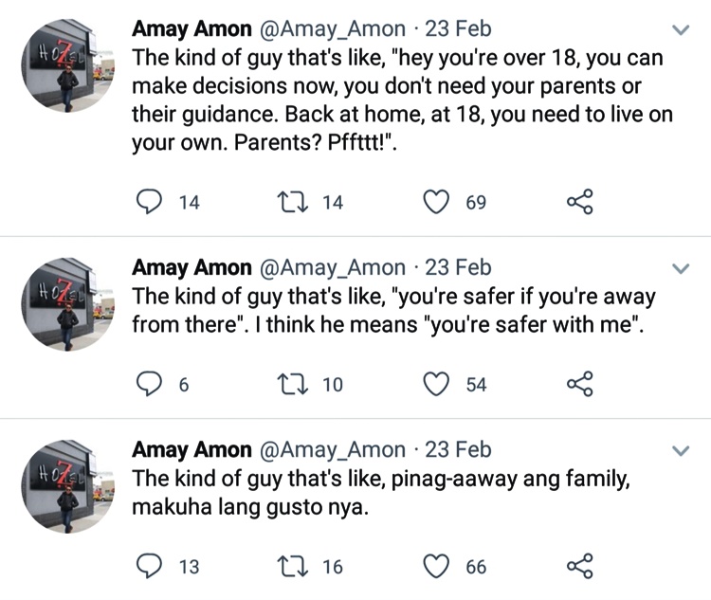
Task: Like the tweet with 69 likes
Action: tap(435, 202)
